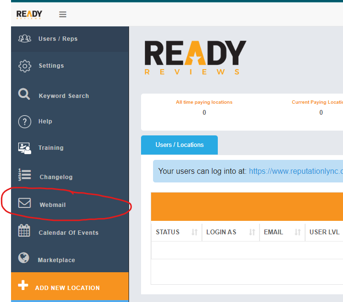The image size is (343, 302).
Task: Select the Marketplace menu label
Action: click(x=57, y=260)
